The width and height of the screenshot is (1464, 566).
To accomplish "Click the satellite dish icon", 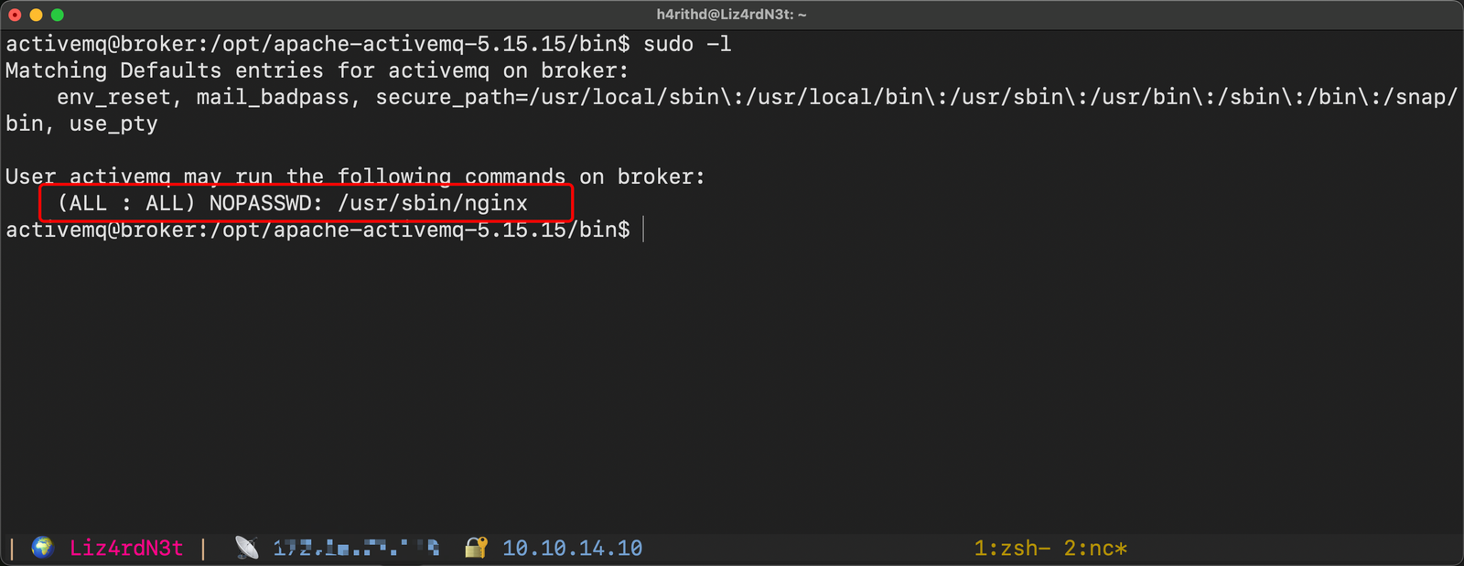I will click(247, 548).
